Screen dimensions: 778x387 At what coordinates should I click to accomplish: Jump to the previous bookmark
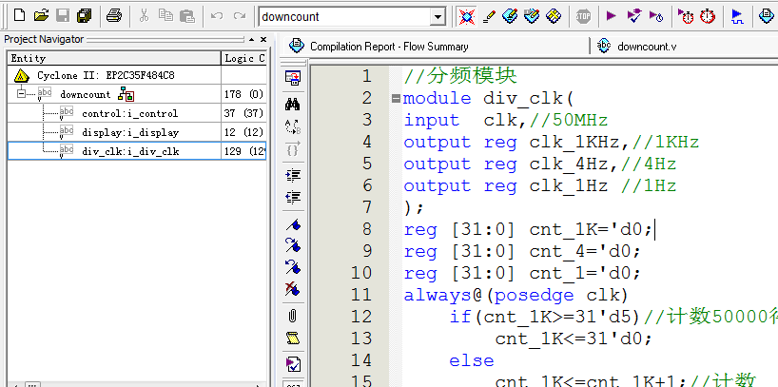293,267
